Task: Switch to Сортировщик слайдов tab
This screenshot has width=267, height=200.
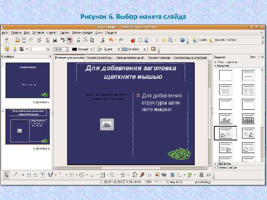Action: tap(190, 58)
